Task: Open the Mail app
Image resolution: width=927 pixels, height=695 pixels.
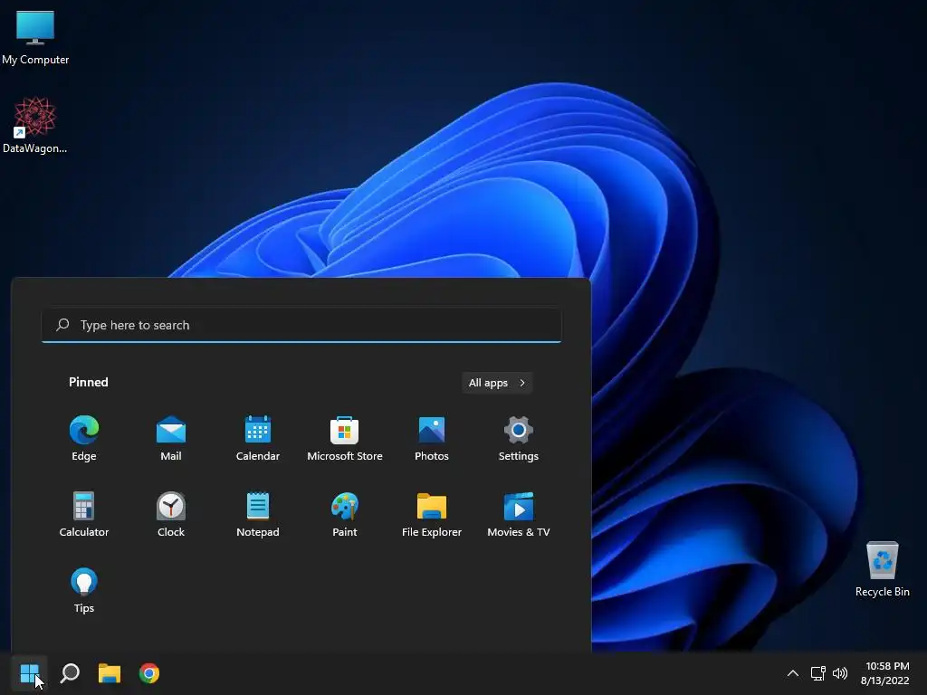Action: 171,438
